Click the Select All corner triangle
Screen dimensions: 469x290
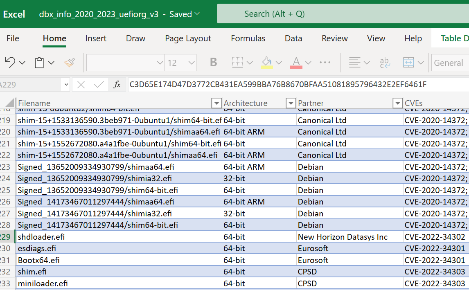tap(9, 103)
